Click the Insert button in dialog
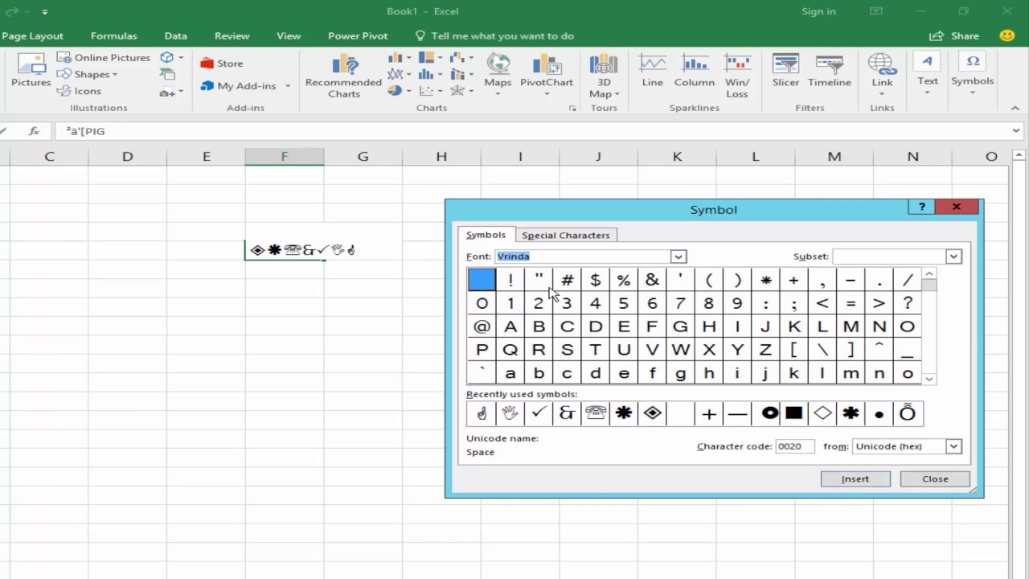The width and height of the screenshot is (1029, 579). pos(855,478)
